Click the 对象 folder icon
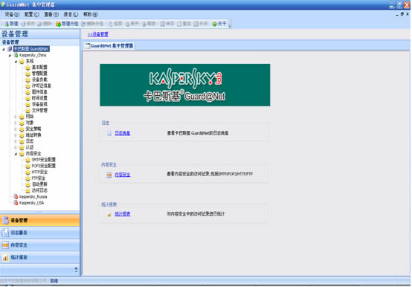The image size is (412, 287). click(22, 123)
